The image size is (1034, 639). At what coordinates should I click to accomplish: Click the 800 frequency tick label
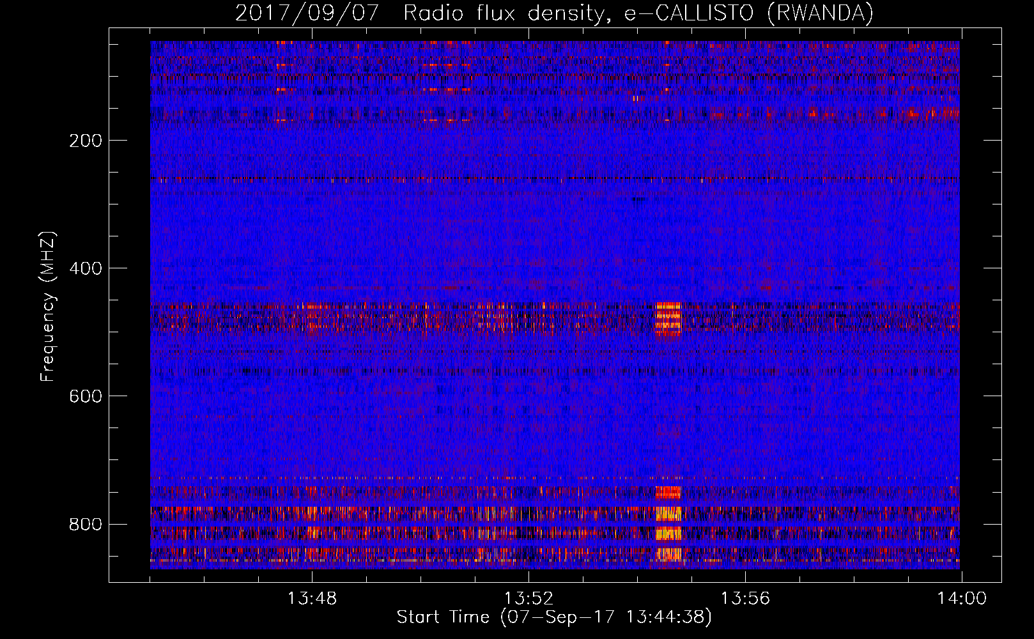click(85, 524)
